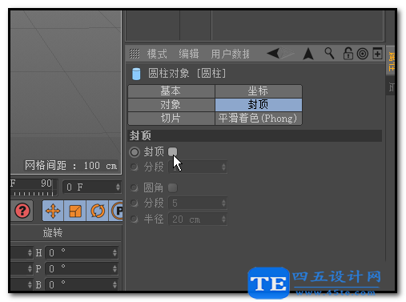Click the up arrow navigation icon
Image resolution: width=406 pixels, height=302 pixels.
click(308, 54)
